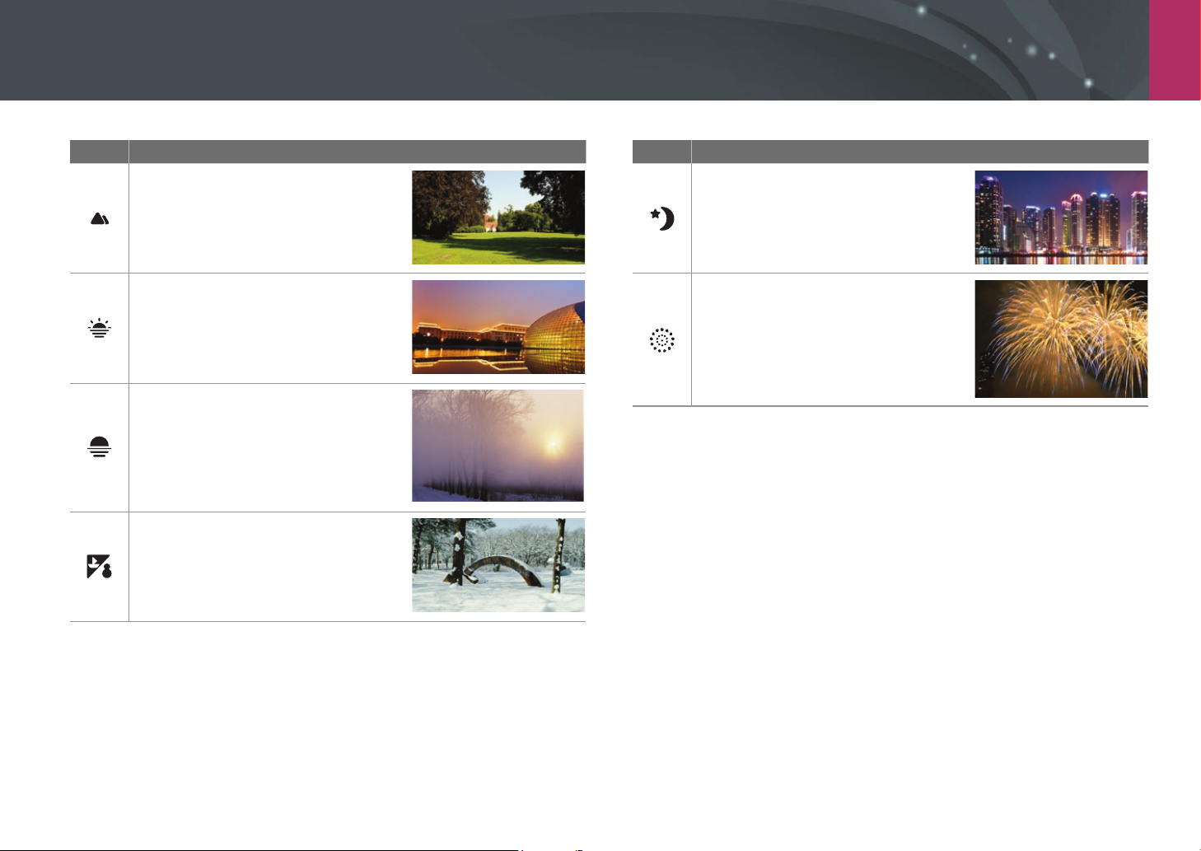Choose the Sunset scene icon with rays
The width and height of the screenshot is (1201, 851).
[100, 329]
